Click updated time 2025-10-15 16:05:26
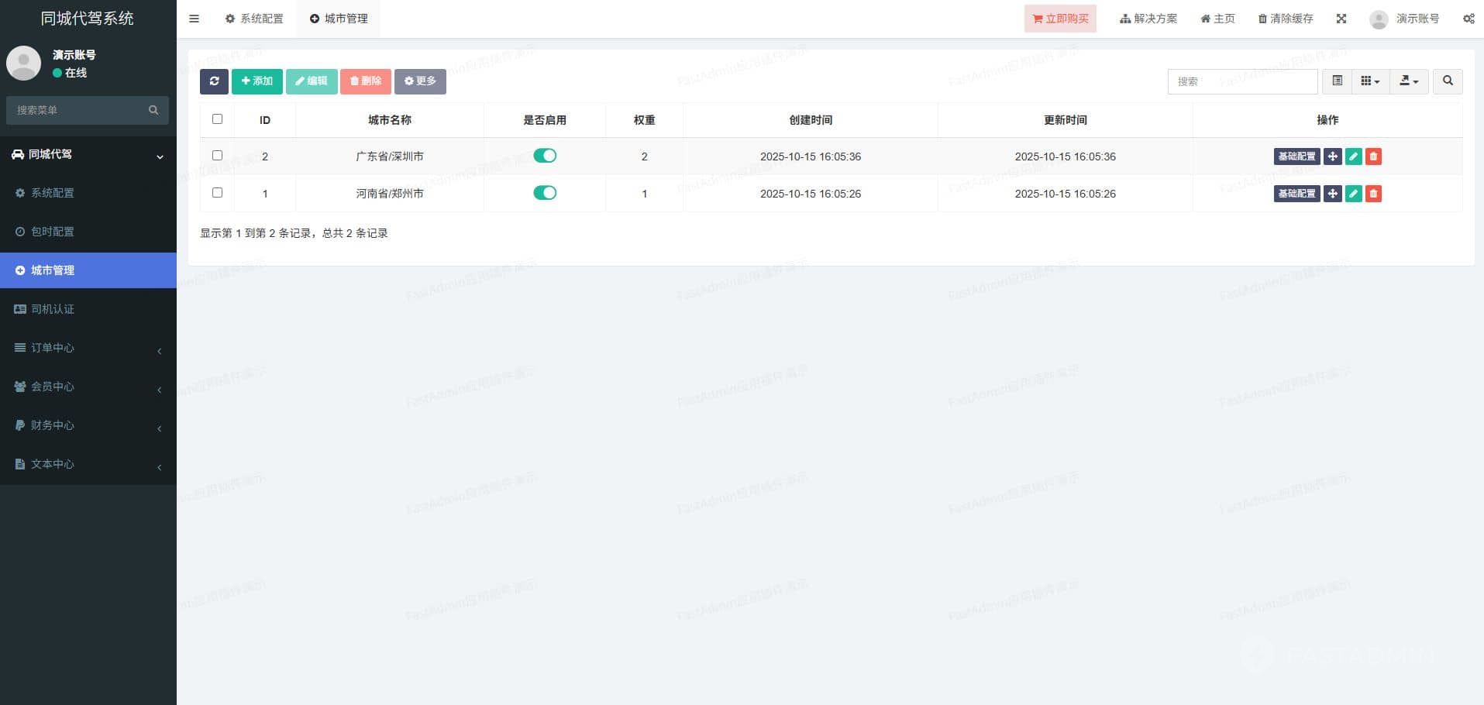 pos(1066,194)
